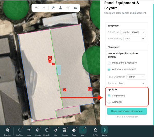Click the recenter target icon
The width and height of the screenshot is (154, 137).
53,8
